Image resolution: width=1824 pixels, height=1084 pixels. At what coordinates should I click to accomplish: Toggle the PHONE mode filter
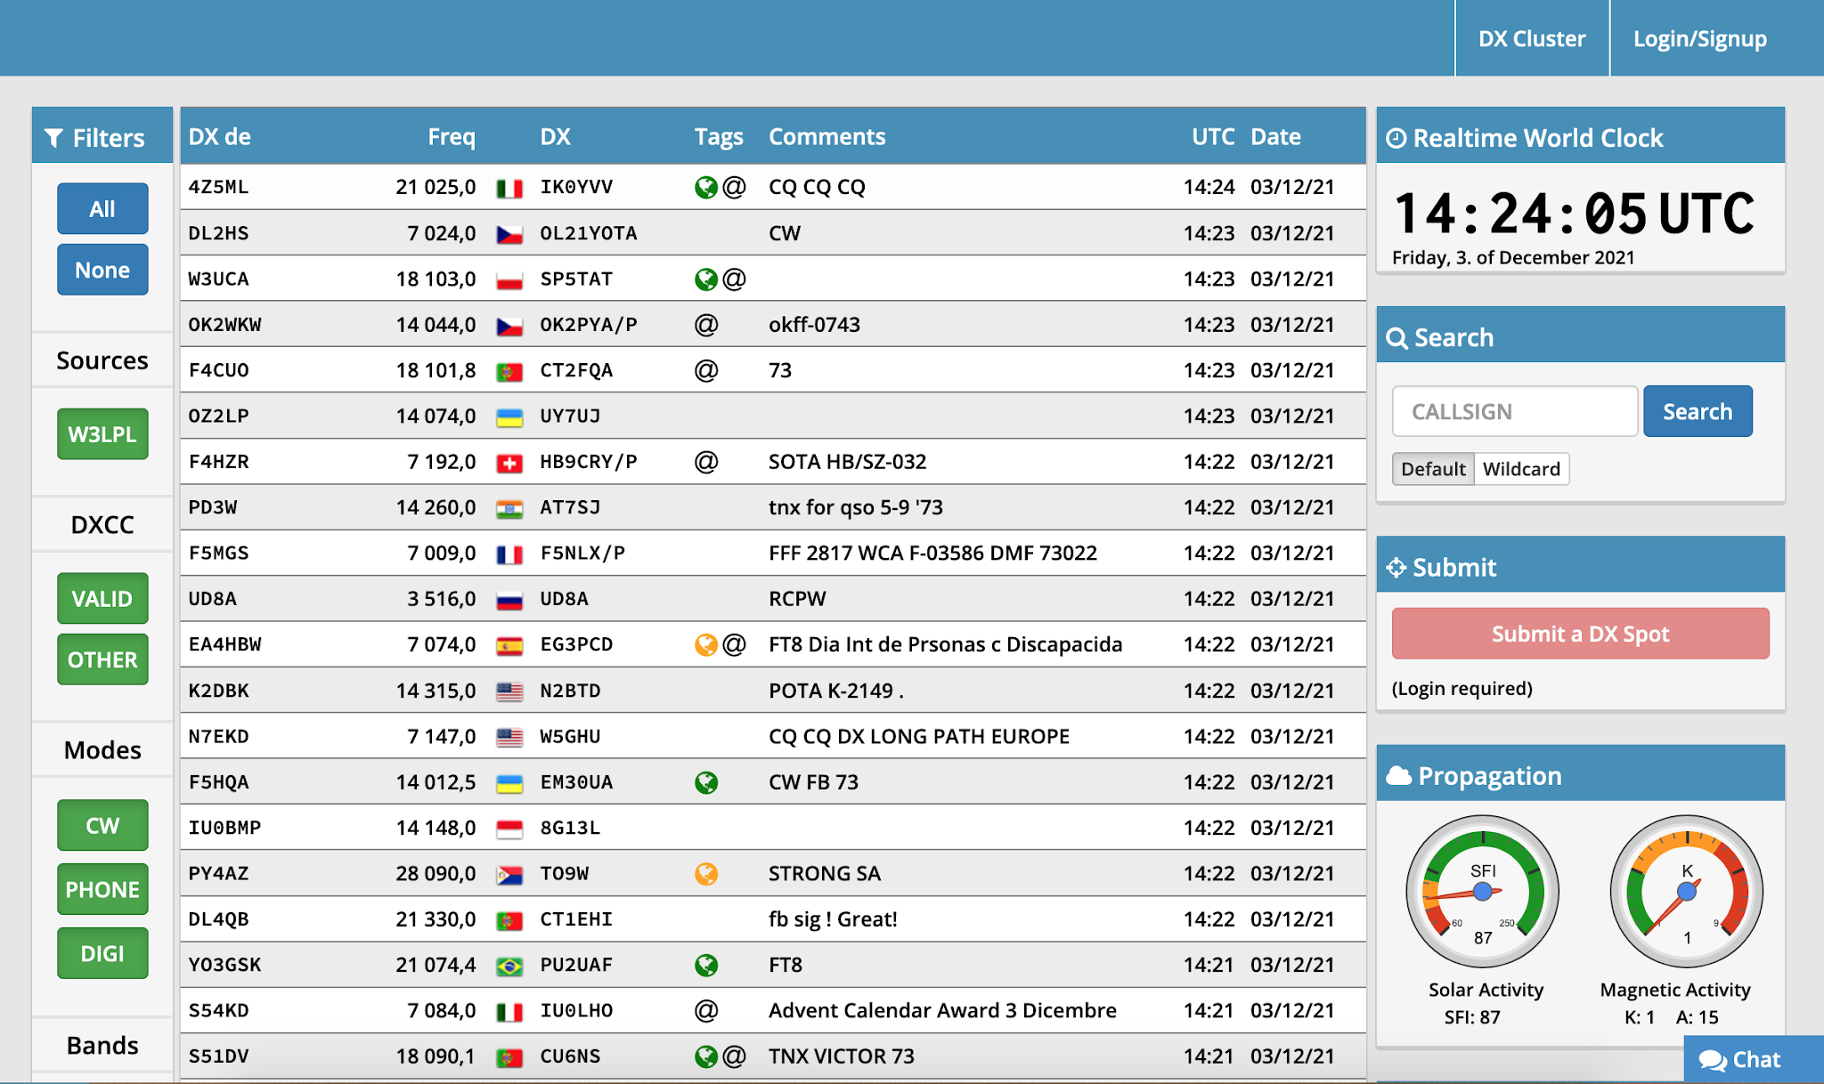[102, 889]
